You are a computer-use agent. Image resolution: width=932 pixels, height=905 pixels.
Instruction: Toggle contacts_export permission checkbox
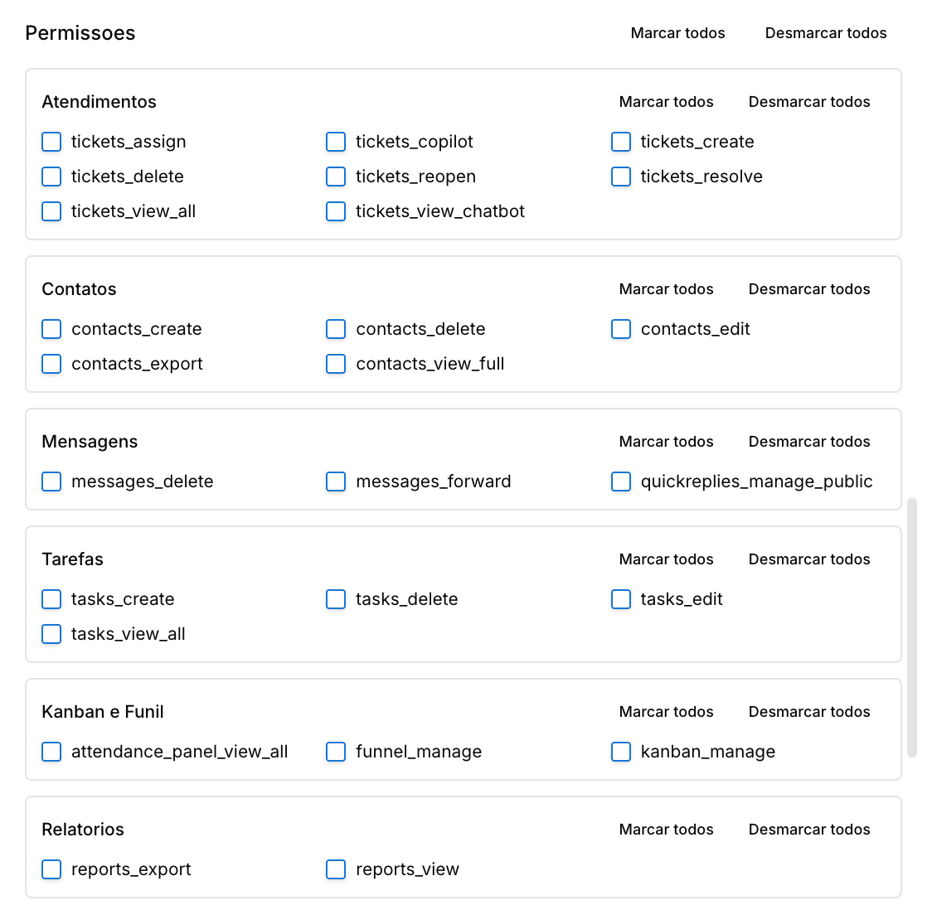tap(51, 364)
